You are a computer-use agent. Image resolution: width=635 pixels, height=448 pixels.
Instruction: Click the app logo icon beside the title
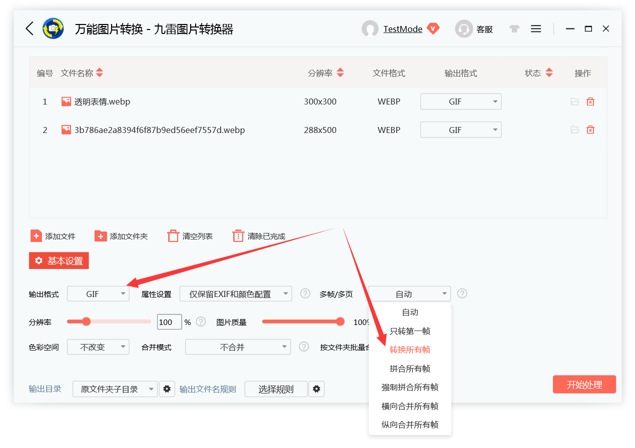(53, 28)
